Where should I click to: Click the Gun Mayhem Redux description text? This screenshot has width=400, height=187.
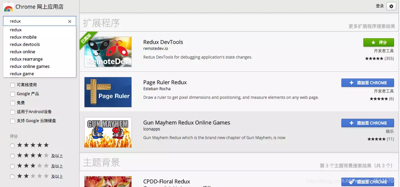click(214, 138)
